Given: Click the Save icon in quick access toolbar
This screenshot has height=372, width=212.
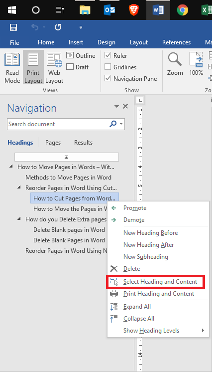Looking at the screenshot, I should pyautogui.click(x=13, y=27).
